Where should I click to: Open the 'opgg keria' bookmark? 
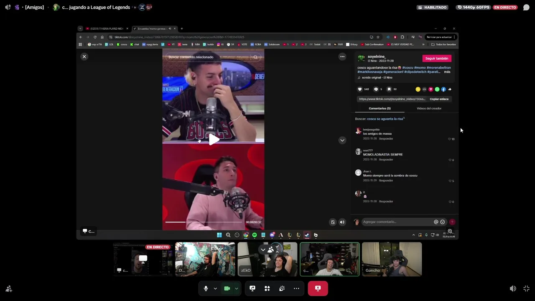[150, 44]
